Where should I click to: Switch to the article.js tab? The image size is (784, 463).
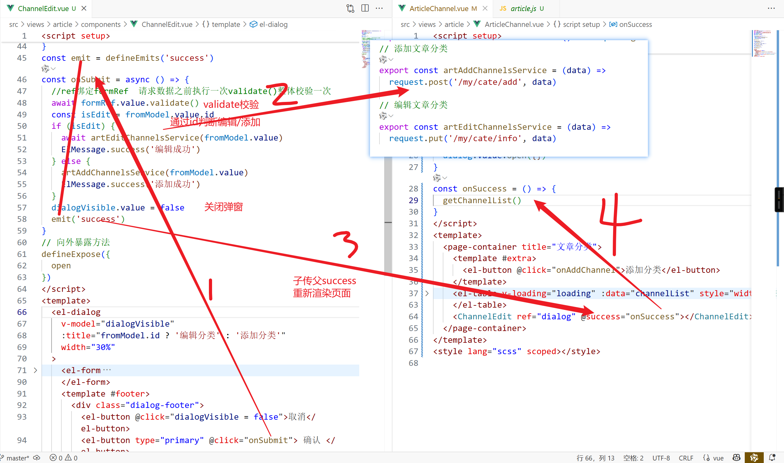[523, 9]
